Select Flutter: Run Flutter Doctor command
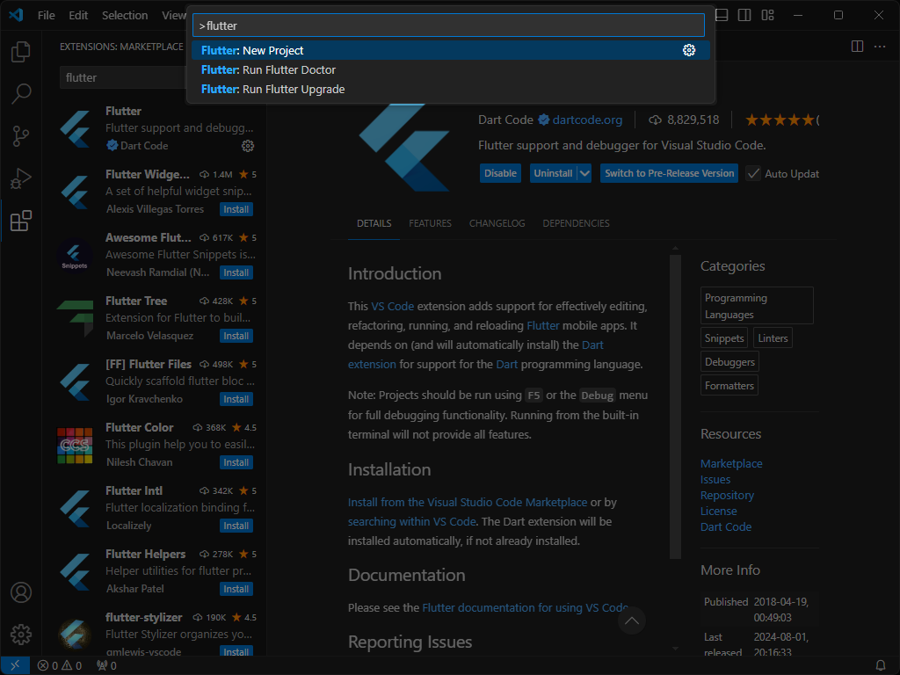Image resolution: width=900 pixels, height=675 pixels. (451, 70)
